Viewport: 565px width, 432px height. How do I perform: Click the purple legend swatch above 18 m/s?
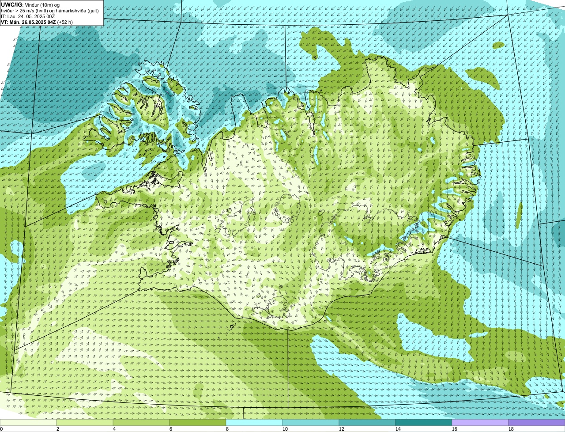(x=537, y=422)
